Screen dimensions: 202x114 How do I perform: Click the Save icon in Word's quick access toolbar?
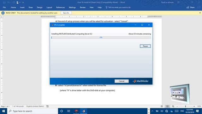click(x=4, y=2)
